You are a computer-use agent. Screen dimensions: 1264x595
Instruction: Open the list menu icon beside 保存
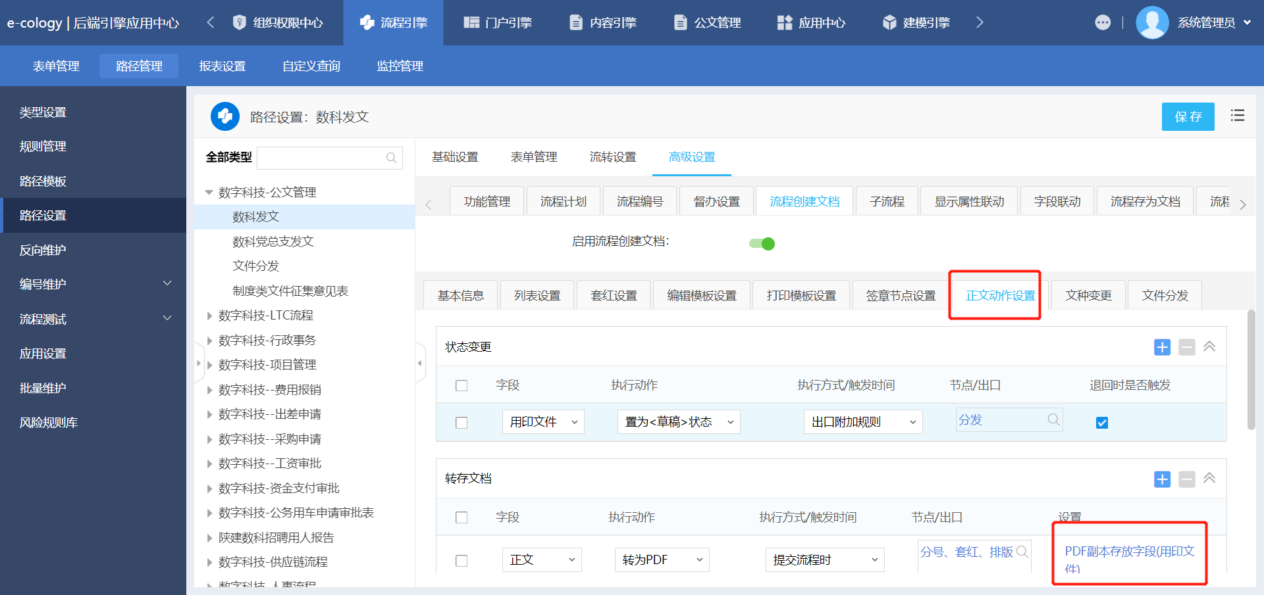(1238, 116)
